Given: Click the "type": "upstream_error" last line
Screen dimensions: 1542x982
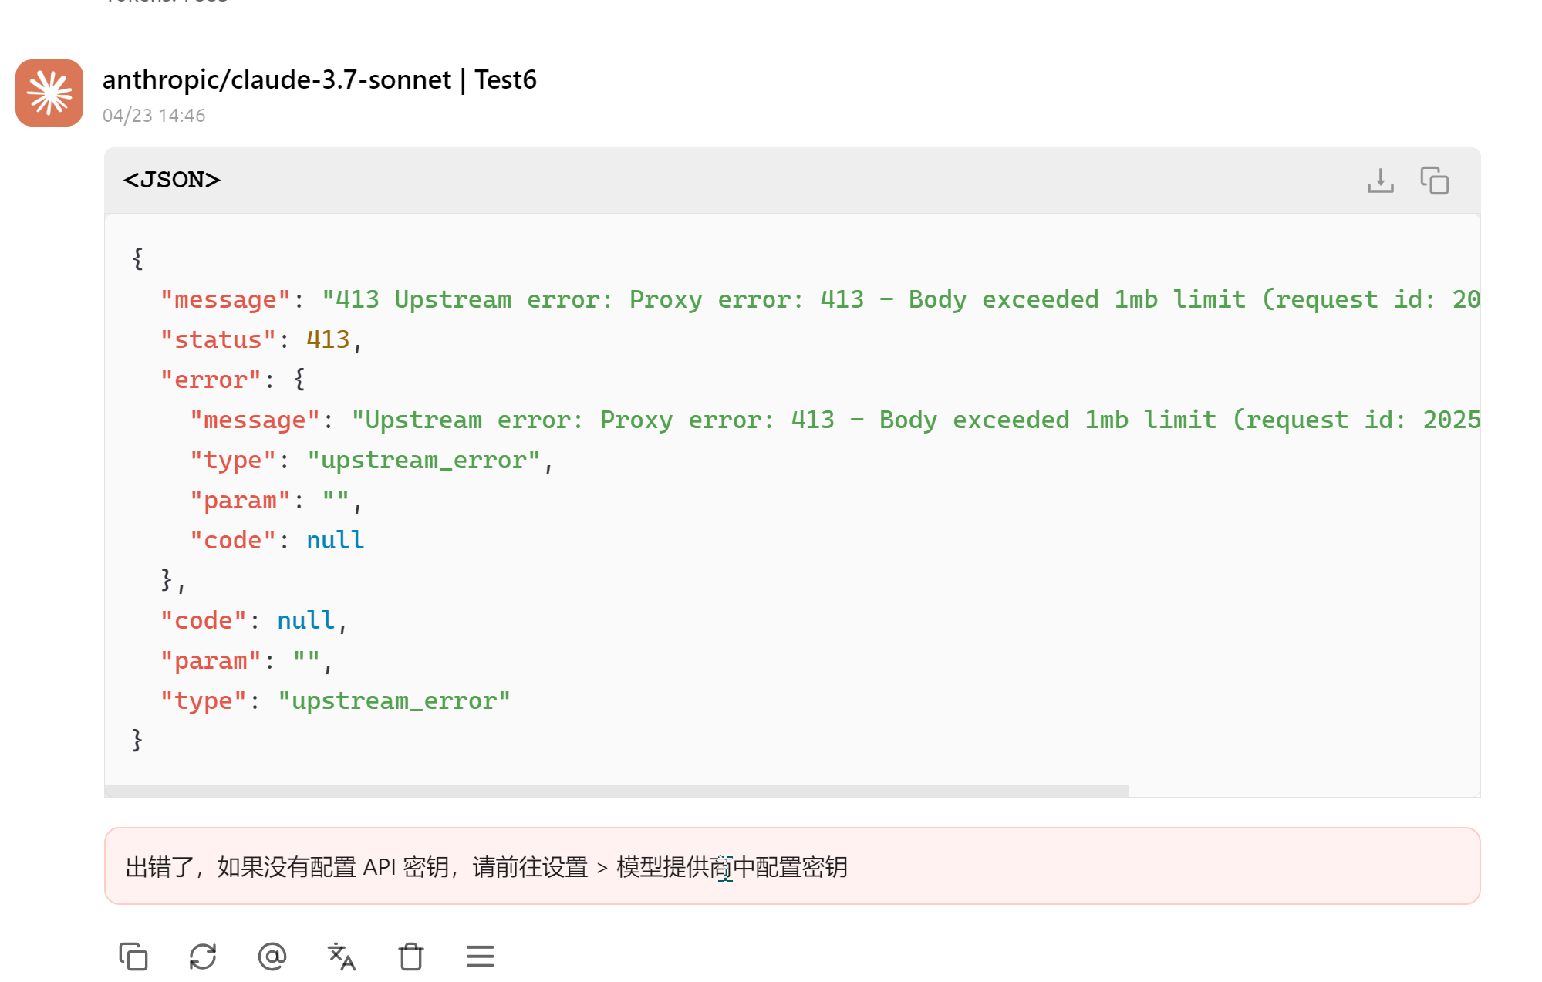Looking at the screenshot, I should 336,701.
